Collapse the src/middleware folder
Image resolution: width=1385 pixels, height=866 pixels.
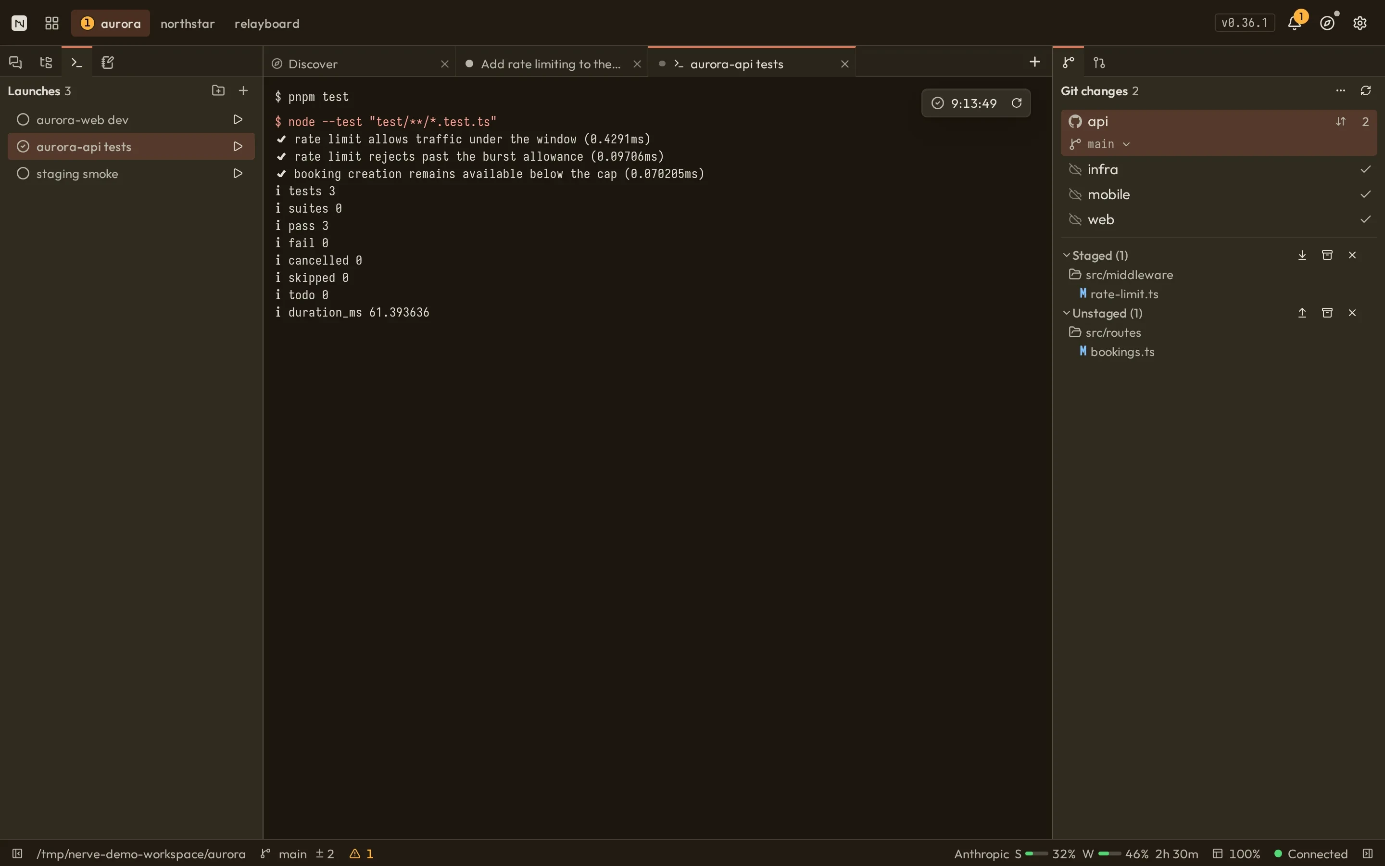click(1121, 275)
